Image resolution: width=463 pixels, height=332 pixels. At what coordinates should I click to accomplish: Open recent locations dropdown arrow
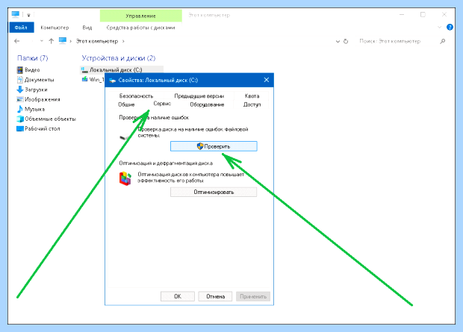[42, 41]
